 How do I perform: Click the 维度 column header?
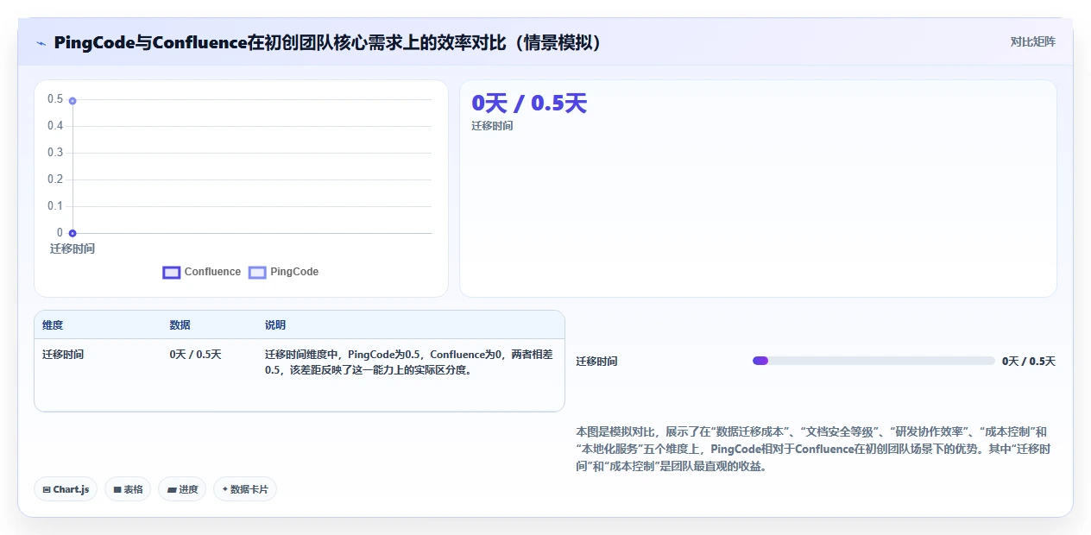pyautogui.click(x=53, y=325)
